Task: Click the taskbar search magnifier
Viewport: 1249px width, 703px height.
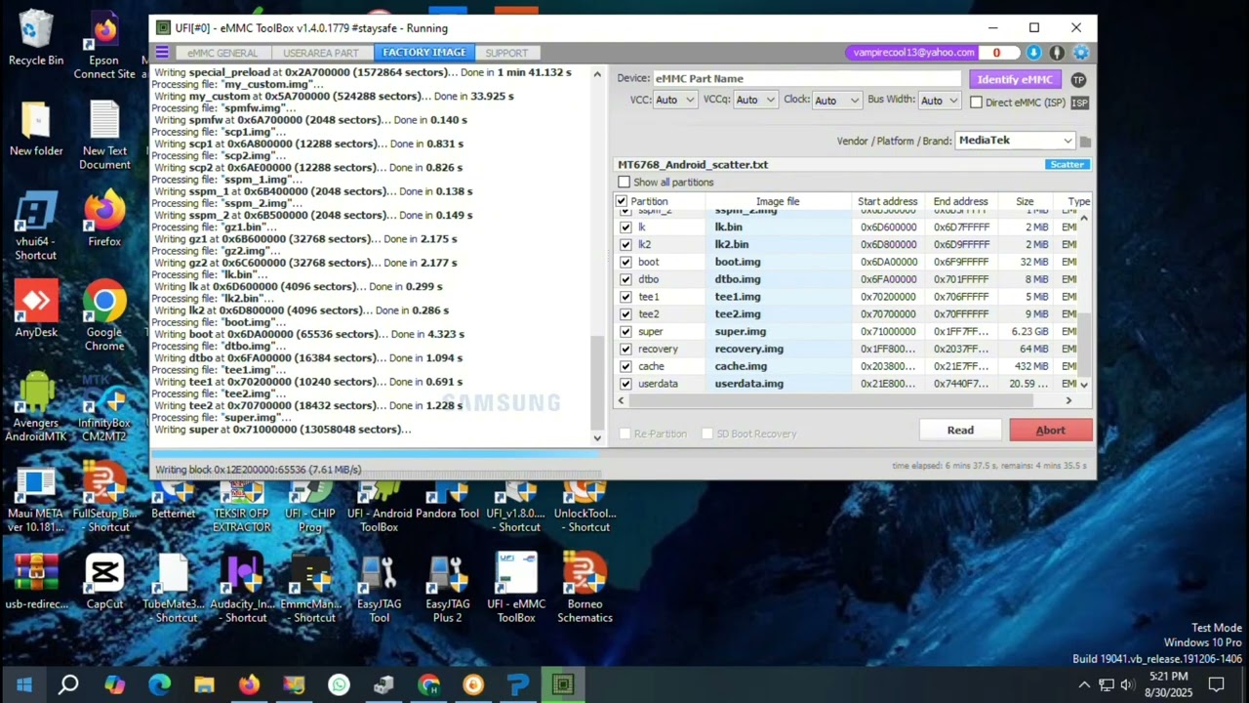Action: point(68,684)
